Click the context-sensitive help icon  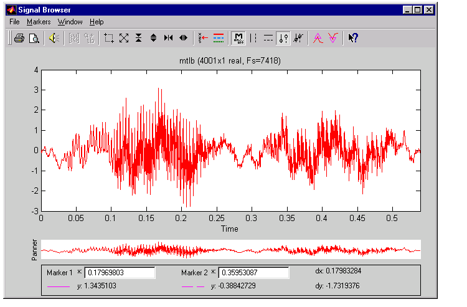click(x=352, y=38)
